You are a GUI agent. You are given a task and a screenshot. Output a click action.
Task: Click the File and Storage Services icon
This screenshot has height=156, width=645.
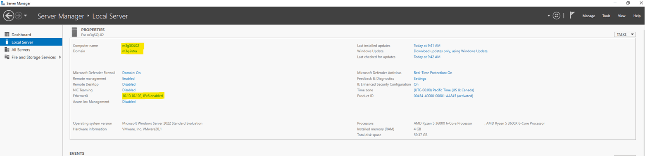(7, 57)
